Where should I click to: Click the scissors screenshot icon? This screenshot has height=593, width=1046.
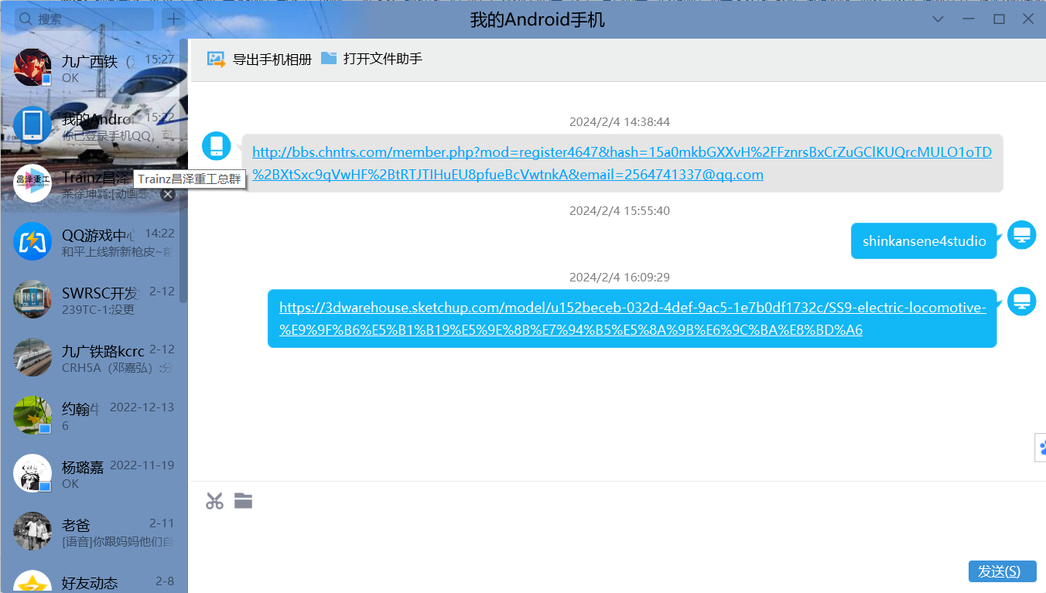coord(214,501)
